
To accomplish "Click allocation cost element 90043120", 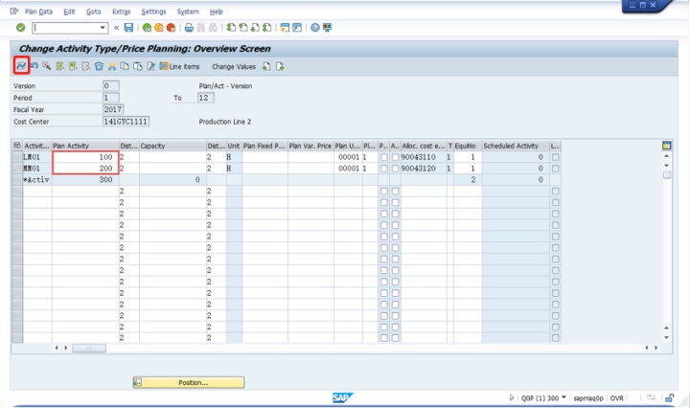I will click(423, 169).
